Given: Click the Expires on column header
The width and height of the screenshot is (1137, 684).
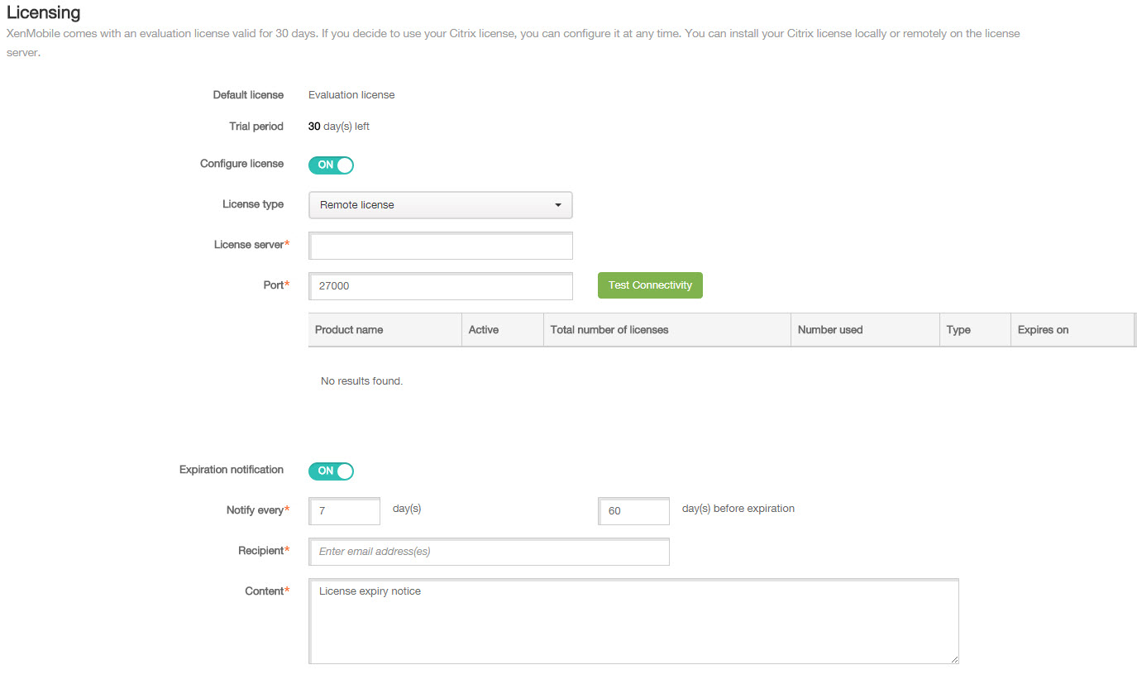Looking at the screenshot, I should pos(1073,329).
